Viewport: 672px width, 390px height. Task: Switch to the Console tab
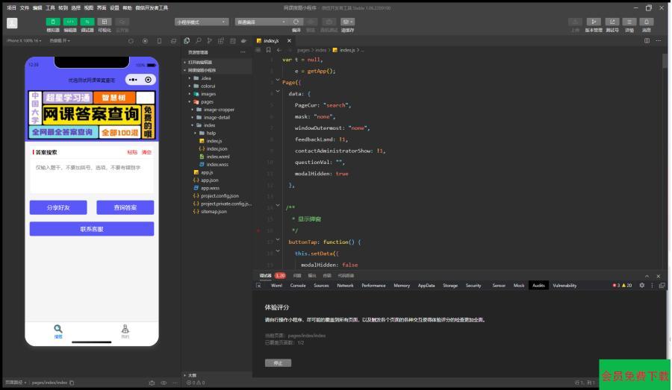[x=298, y=286]
